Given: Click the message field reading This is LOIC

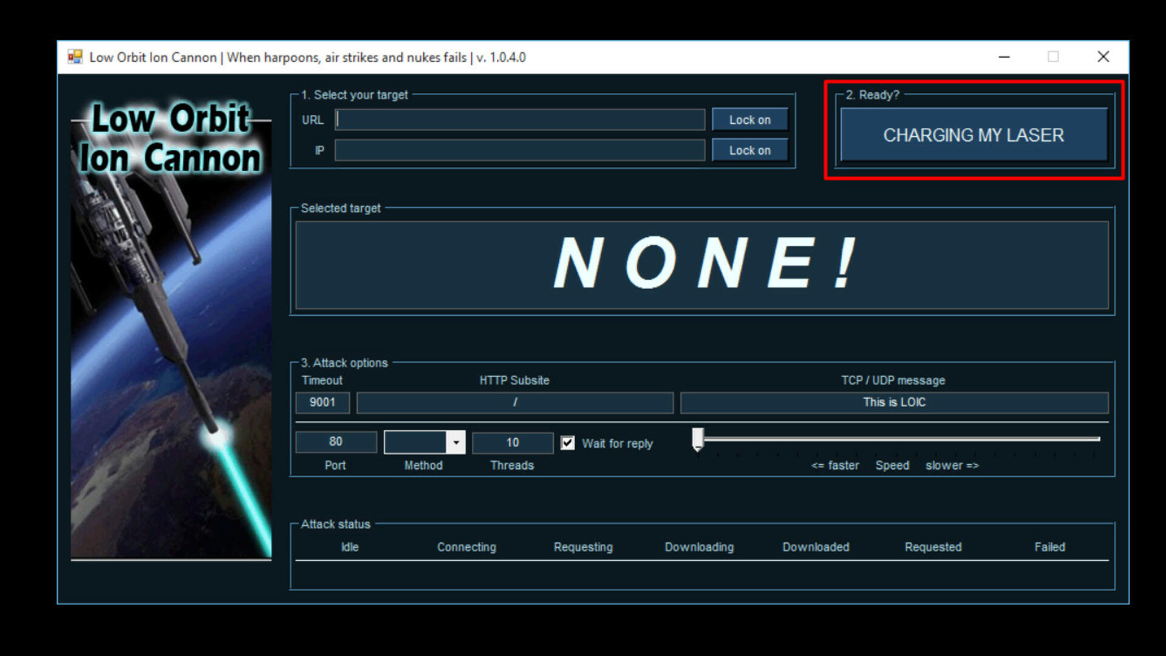Looking at the screenshot, I should pos(894,402).
